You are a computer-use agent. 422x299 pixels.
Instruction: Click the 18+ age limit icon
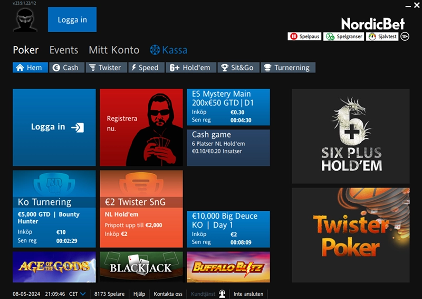[x=405, y=36]
